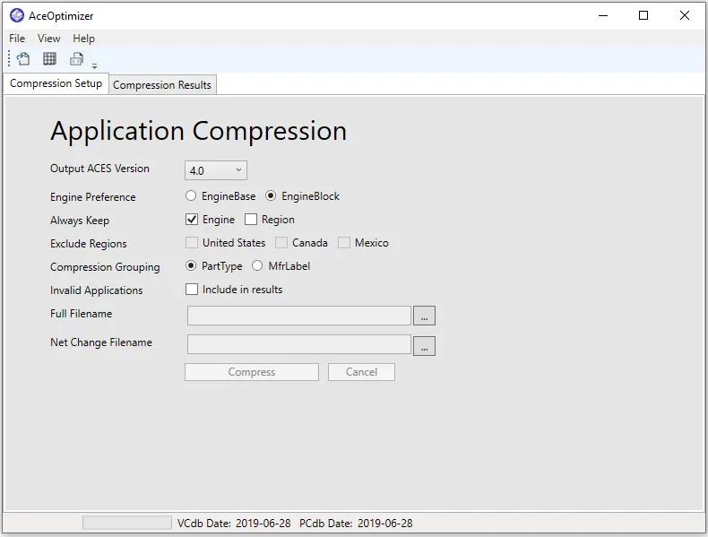This screenshot has height=537, width=708.
Task: Click the Exclude Regions label
Action: (89, 244)
